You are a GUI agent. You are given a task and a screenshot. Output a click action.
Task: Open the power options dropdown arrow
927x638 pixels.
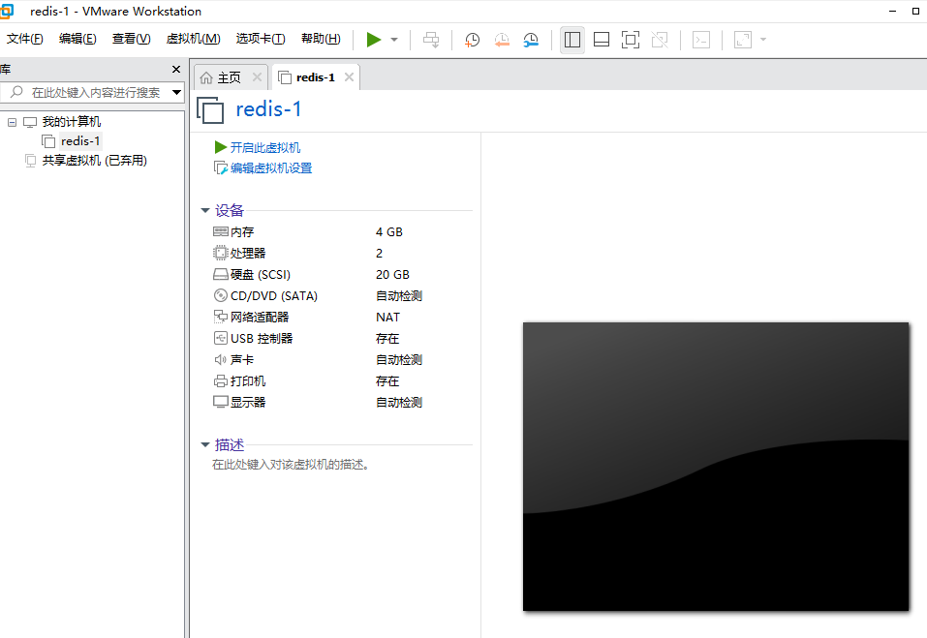394,40
